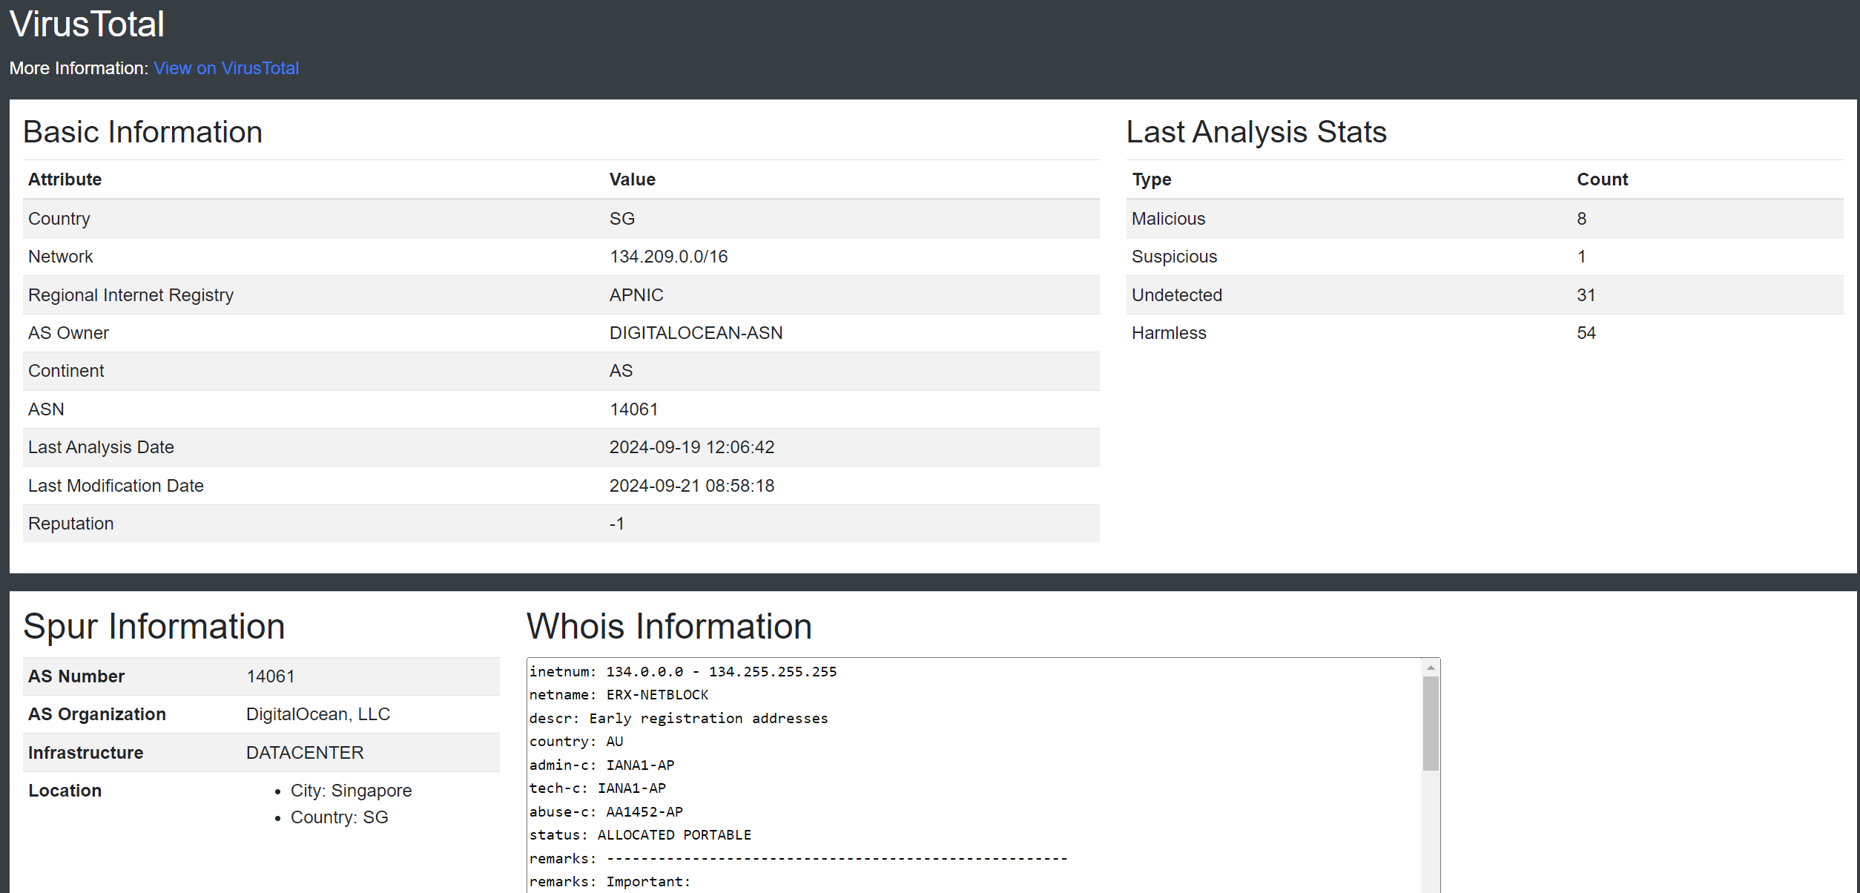
Task: Click the inetnum line in Whois box
Action: 683,672
